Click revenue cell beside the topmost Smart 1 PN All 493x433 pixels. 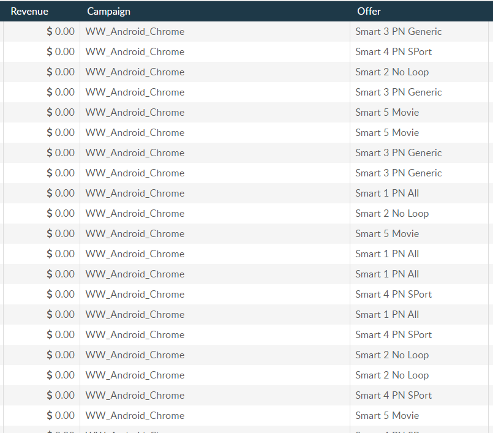coord(61,193)
